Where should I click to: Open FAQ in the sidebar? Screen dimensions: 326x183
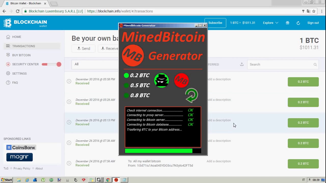click(15, 83)
